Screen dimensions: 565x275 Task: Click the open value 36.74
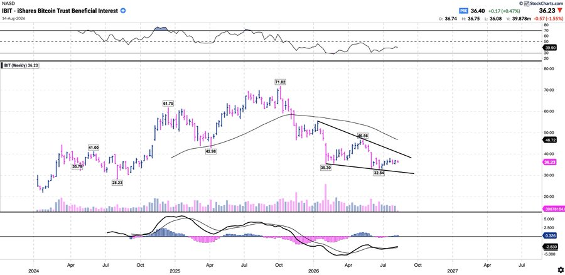point(449,18)
